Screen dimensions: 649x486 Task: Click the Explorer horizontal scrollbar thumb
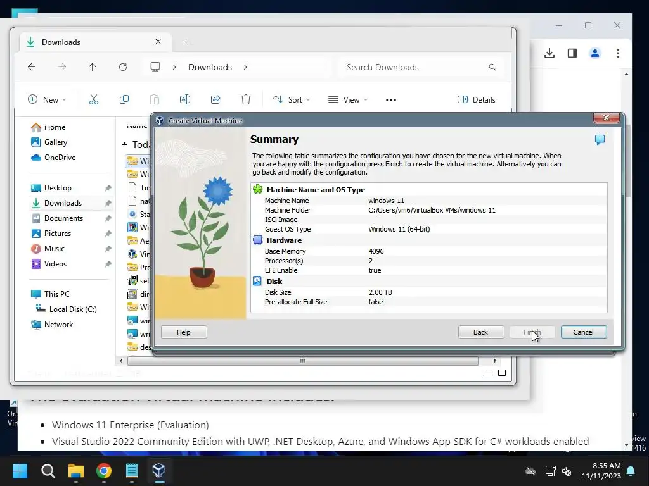click(x=302, y=361)
